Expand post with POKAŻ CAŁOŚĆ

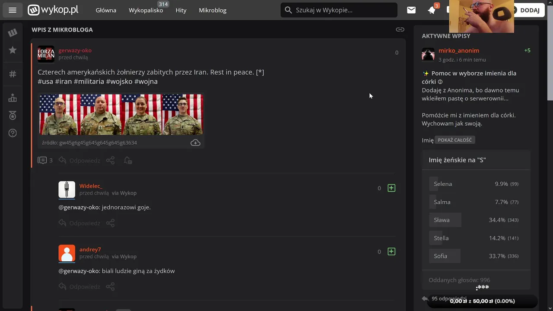coord(454,140)
